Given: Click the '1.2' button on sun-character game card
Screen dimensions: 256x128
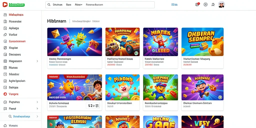Looking at the screenshot, I should (93, 106).
